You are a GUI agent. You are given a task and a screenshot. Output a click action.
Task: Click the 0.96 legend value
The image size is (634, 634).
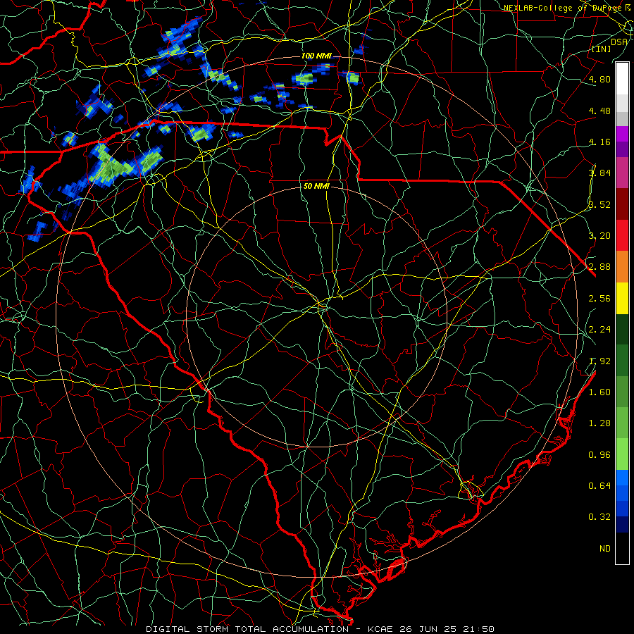tap(599, 455)
